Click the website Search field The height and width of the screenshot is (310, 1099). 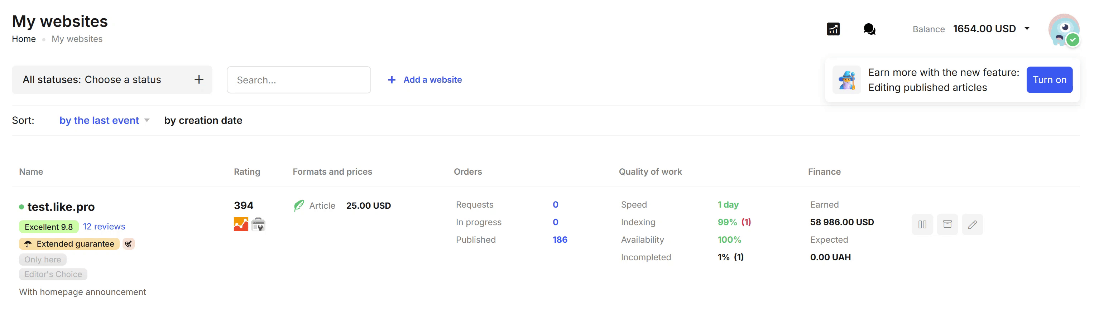[299, 80]
